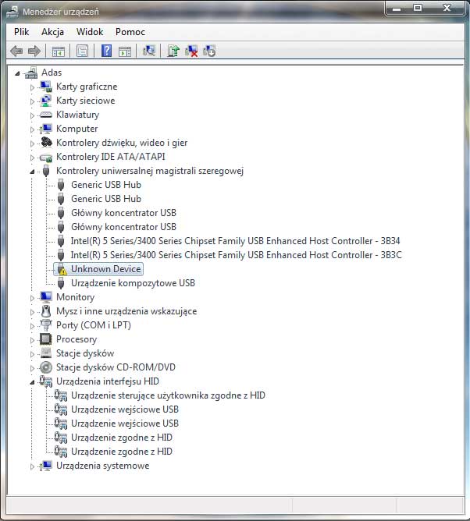Screen dimensions: 470x521
Task: Expand the Karty sieciowe node
Action: (32, 101)
